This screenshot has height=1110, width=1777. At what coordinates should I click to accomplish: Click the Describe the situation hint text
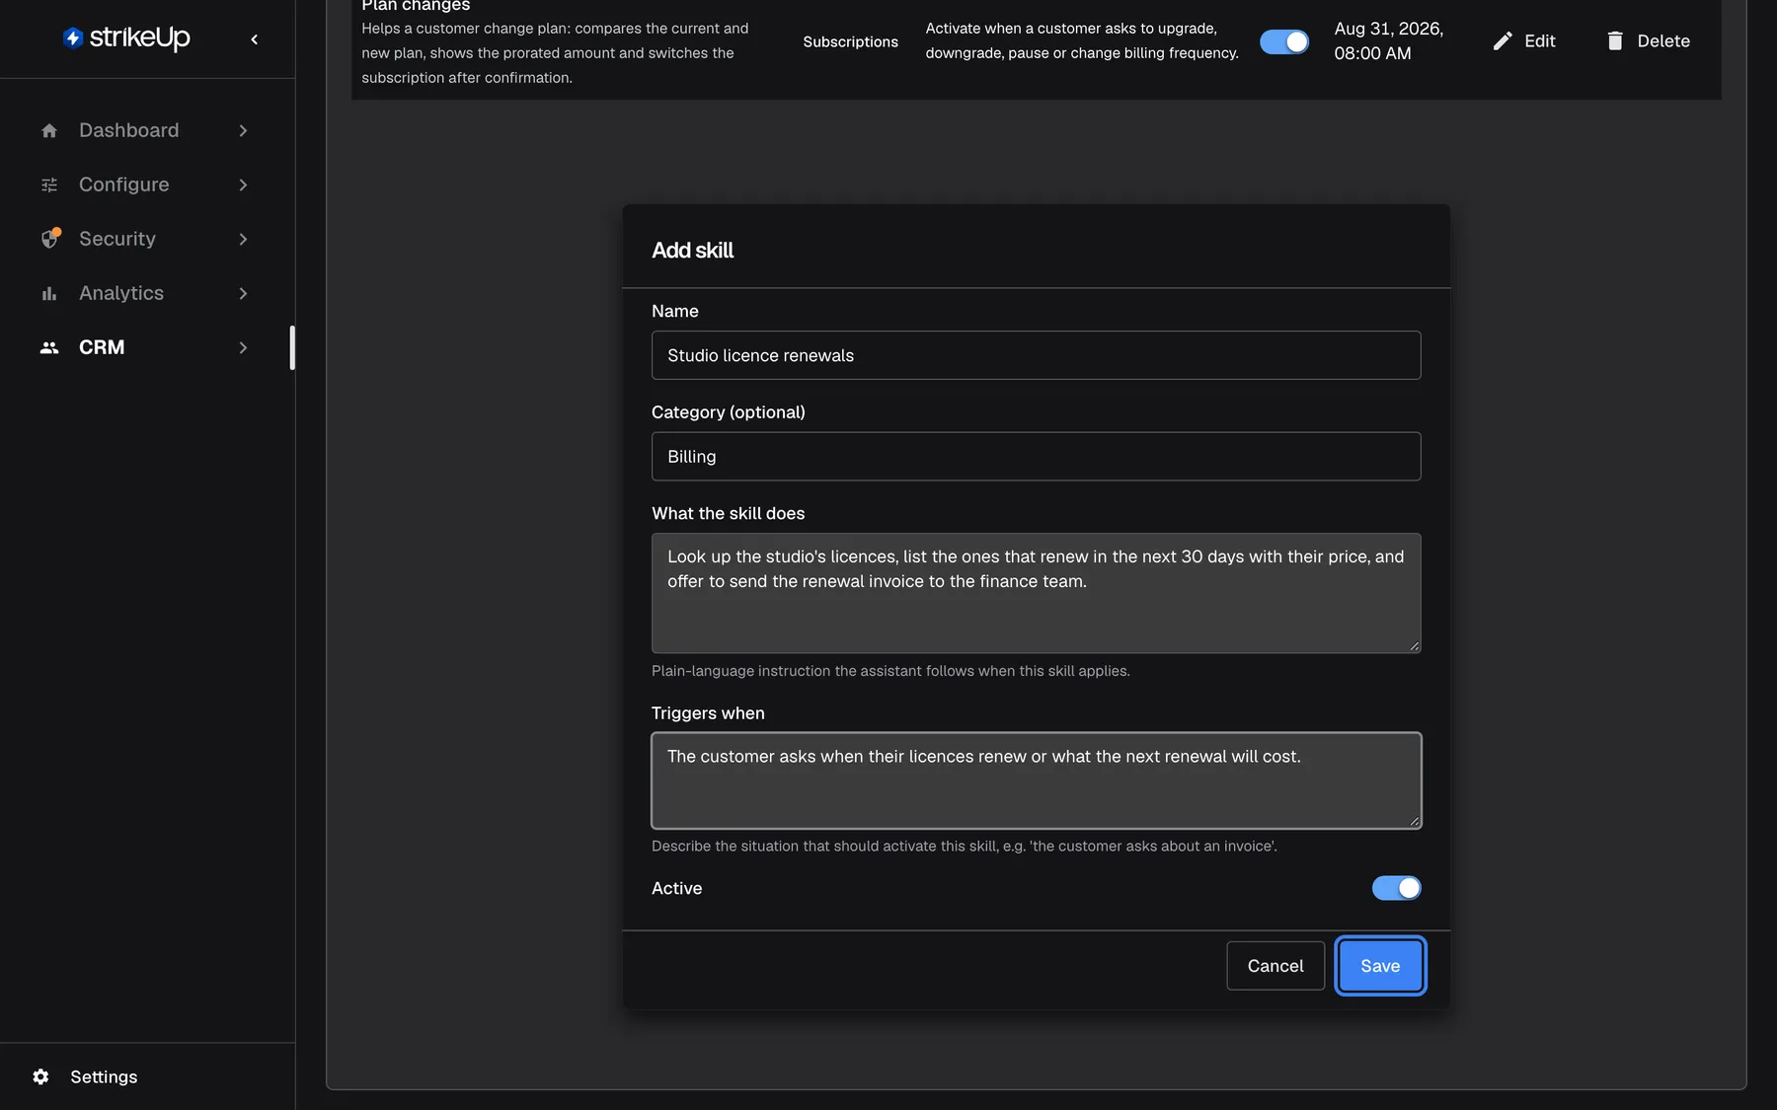(965, 847)
